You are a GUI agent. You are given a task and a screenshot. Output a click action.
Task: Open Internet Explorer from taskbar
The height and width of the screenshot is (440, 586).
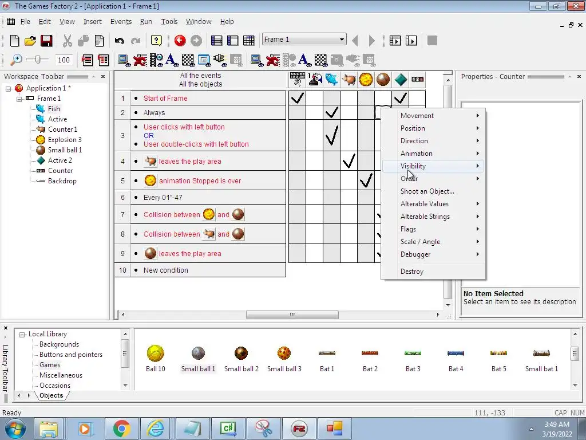pyautogui.click(x=155, y=429)
